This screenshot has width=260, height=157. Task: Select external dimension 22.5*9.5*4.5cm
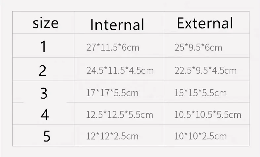[x=205, y=70]
